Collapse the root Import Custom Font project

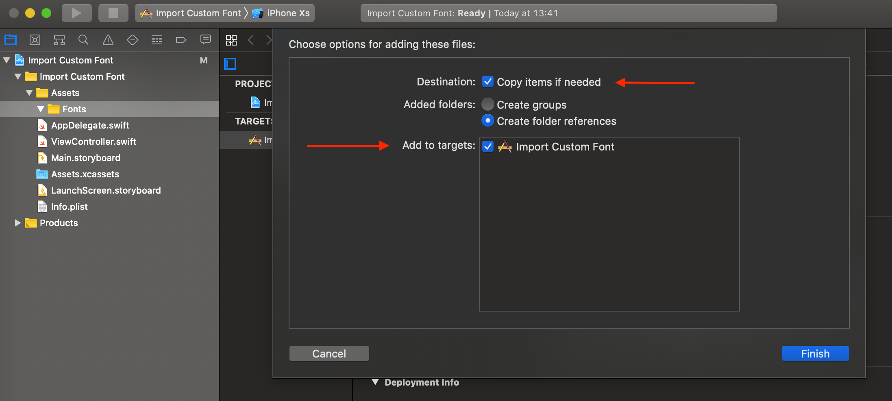(x=7, y=60)
